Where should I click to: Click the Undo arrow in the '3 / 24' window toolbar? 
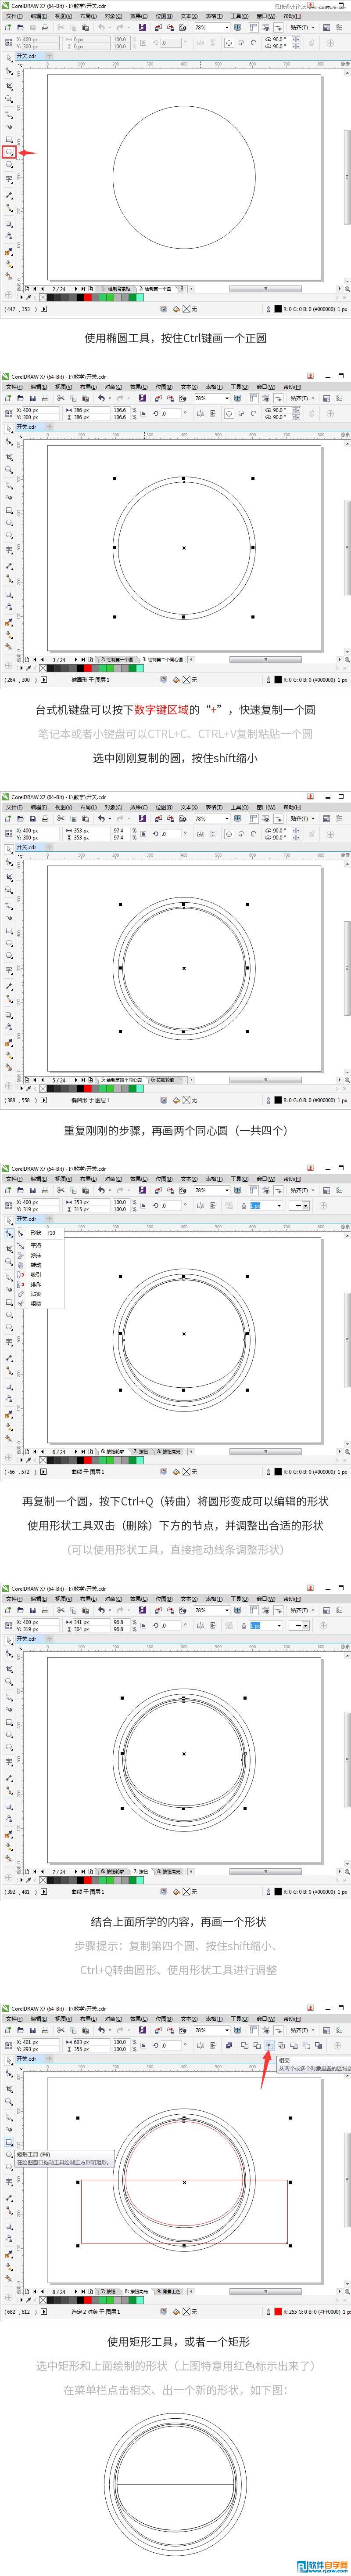coord(101,398)
